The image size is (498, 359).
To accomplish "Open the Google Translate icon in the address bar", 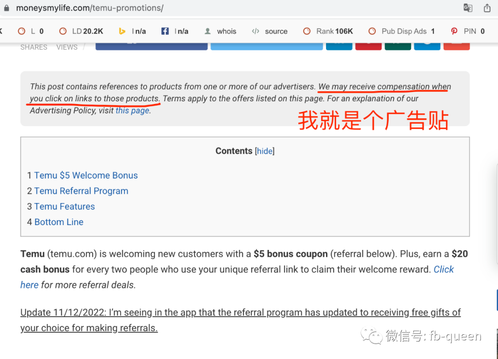I will click(468, 8).
